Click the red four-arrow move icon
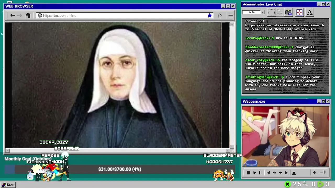 [299, 12]
